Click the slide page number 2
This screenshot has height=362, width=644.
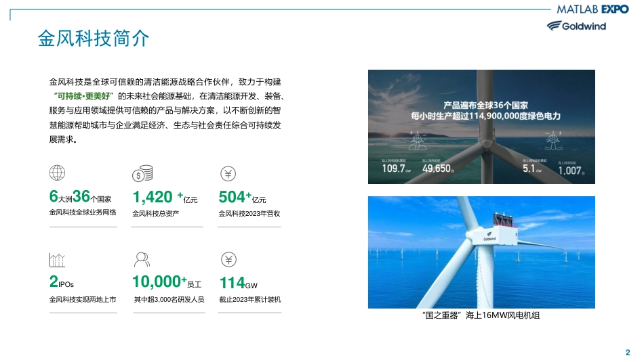click(628, 353)
